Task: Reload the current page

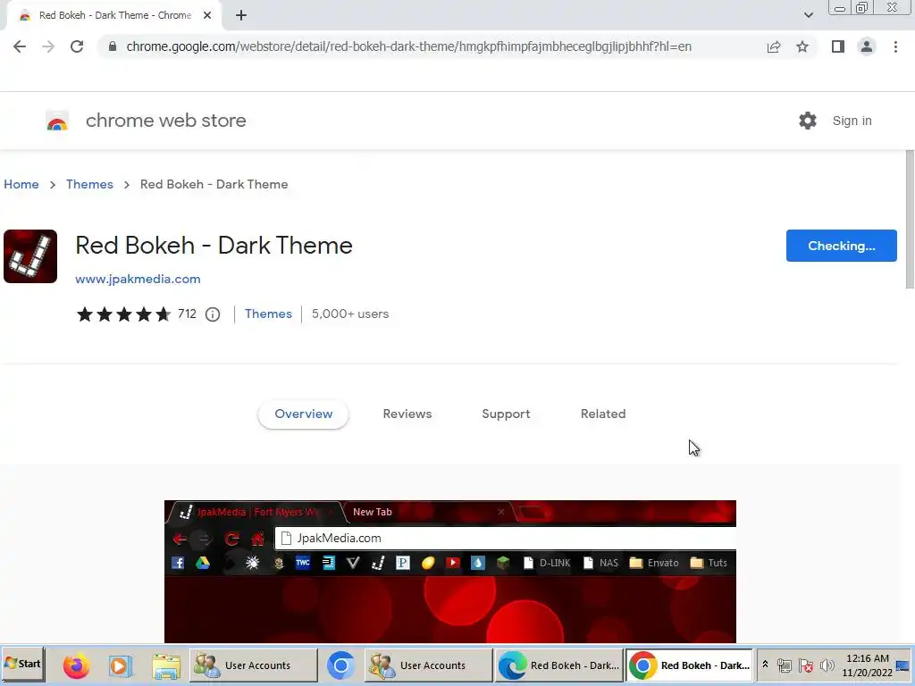Action: (x=77, y=46)
